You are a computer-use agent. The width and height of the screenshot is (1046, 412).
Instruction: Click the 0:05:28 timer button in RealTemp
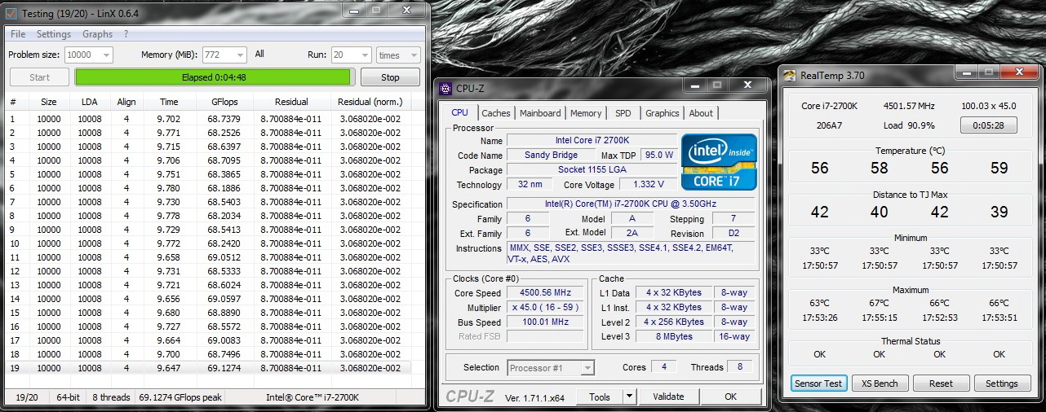(x=988, y=125)
